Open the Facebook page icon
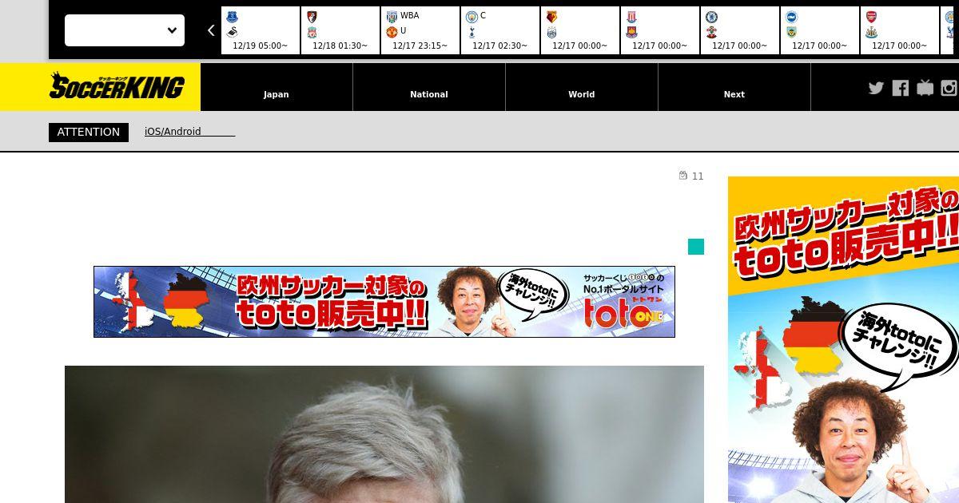The image size is (959, 503). [901, 88]
